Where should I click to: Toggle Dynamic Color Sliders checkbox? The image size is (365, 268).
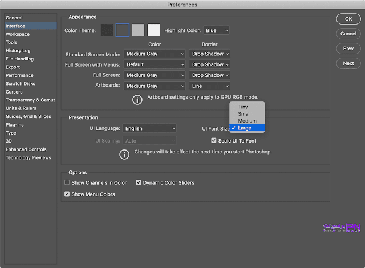139,182
